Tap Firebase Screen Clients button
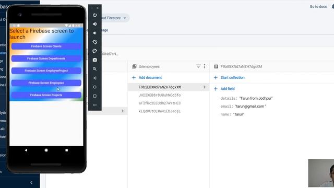334x188 pixels. (46, 46)
